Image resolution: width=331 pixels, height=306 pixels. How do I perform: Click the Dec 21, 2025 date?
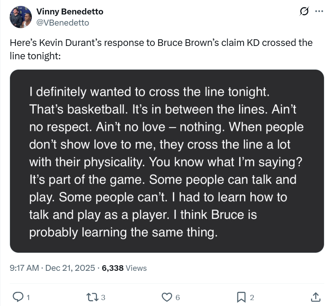70,268
